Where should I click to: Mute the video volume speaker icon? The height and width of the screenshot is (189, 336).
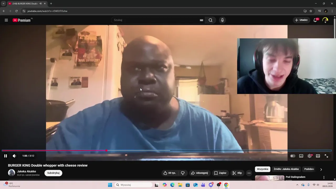[x=14, y=156]
